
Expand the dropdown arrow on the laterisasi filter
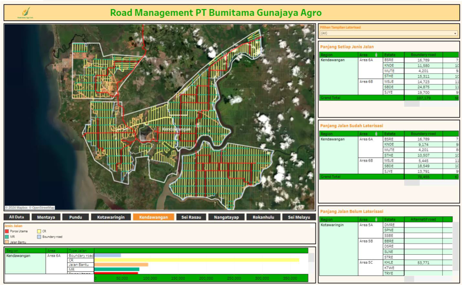coord(456,33)
